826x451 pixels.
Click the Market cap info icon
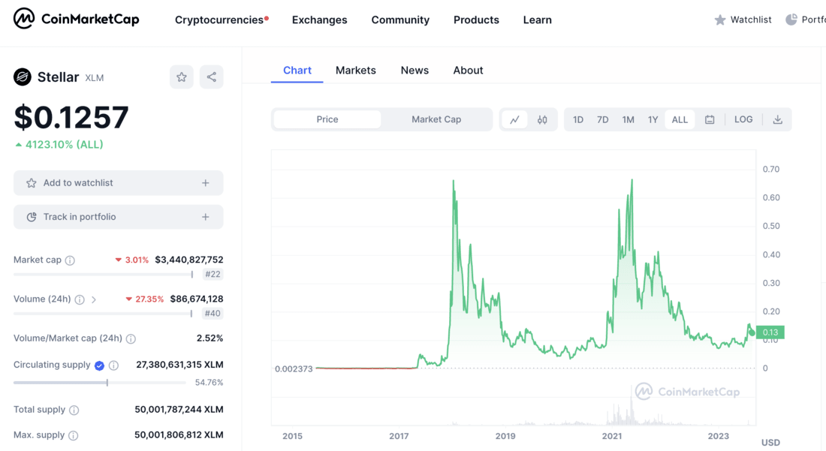coord(70,260)
